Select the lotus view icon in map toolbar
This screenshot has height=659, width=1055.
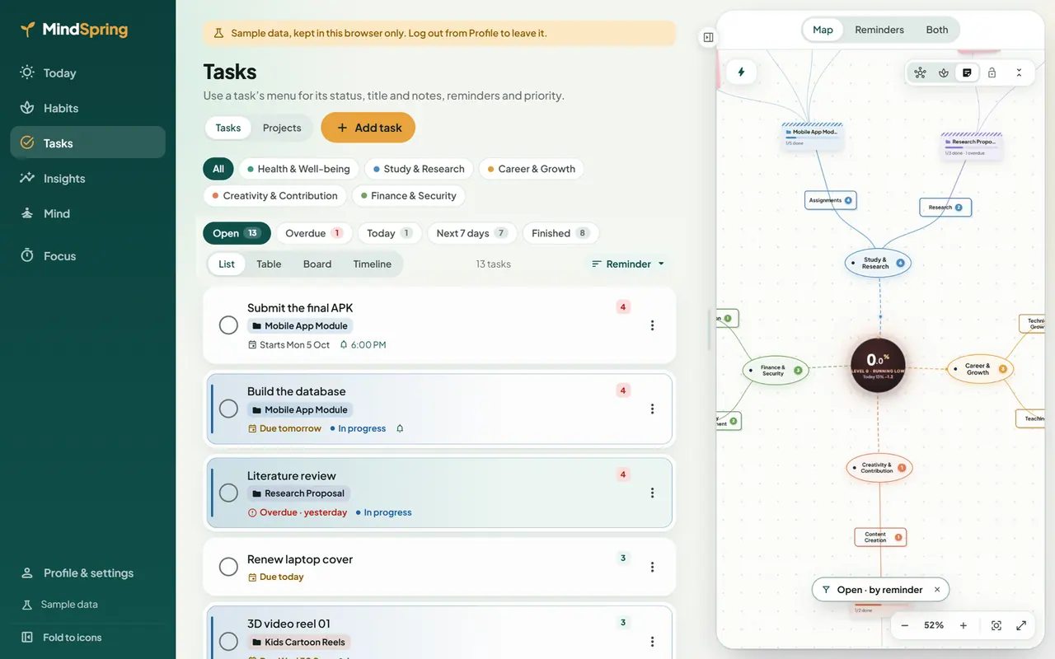944,72
